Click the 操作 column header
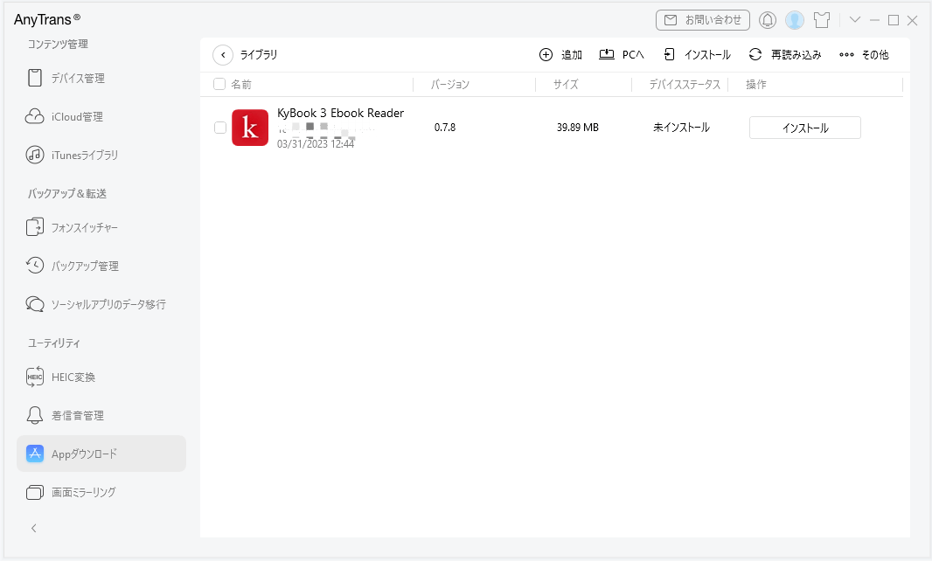This screenshot has width=932, height=561. [x=756, y=85]
